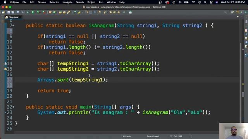Click the New Java Package icon
The height and width of the screenshot is (139, 248).
tap(50, 12)
